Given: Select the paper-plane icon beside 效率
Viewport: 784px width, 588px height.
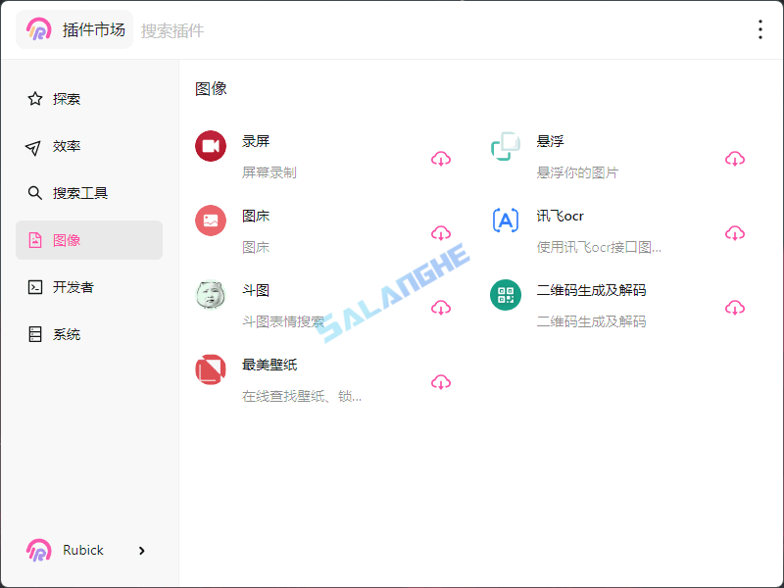Looking at the screenshot, I should pos(33,145).
